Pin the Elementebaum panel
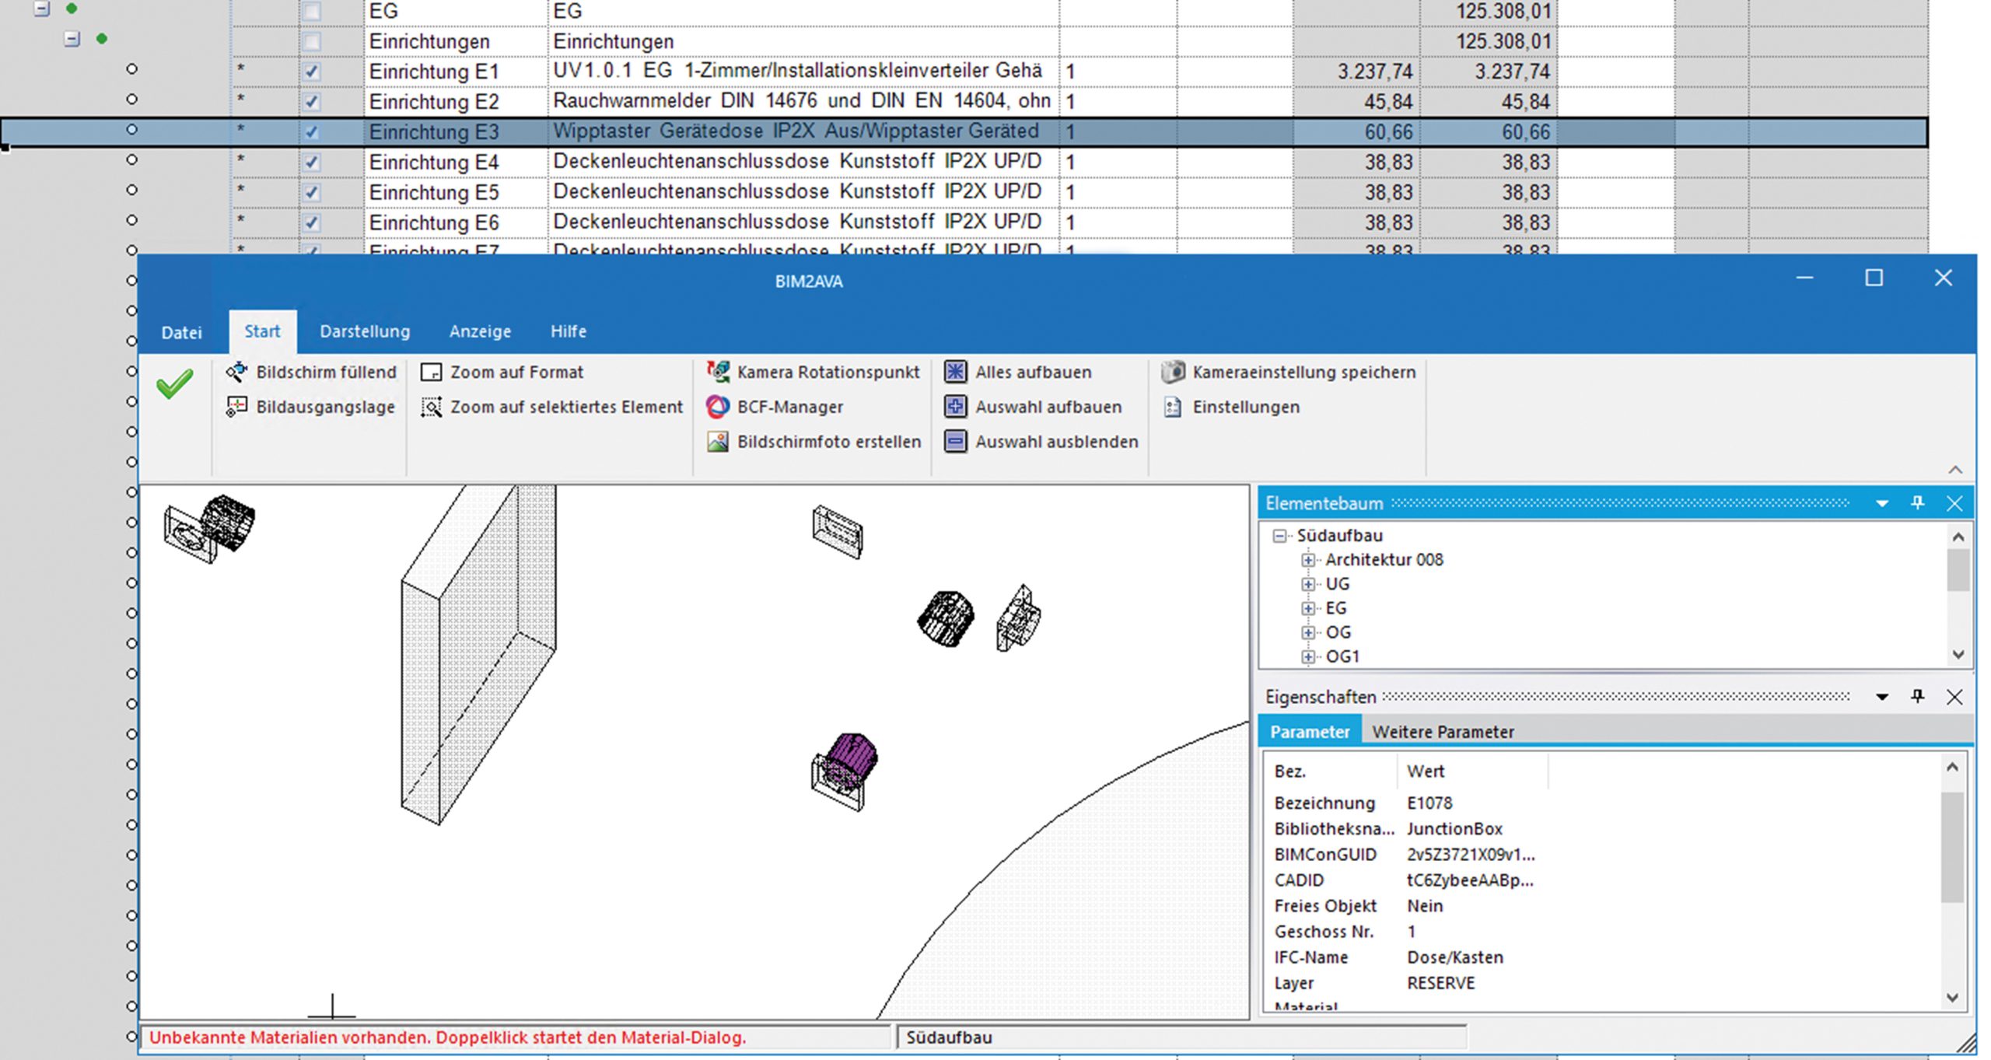 [1917, 503]
